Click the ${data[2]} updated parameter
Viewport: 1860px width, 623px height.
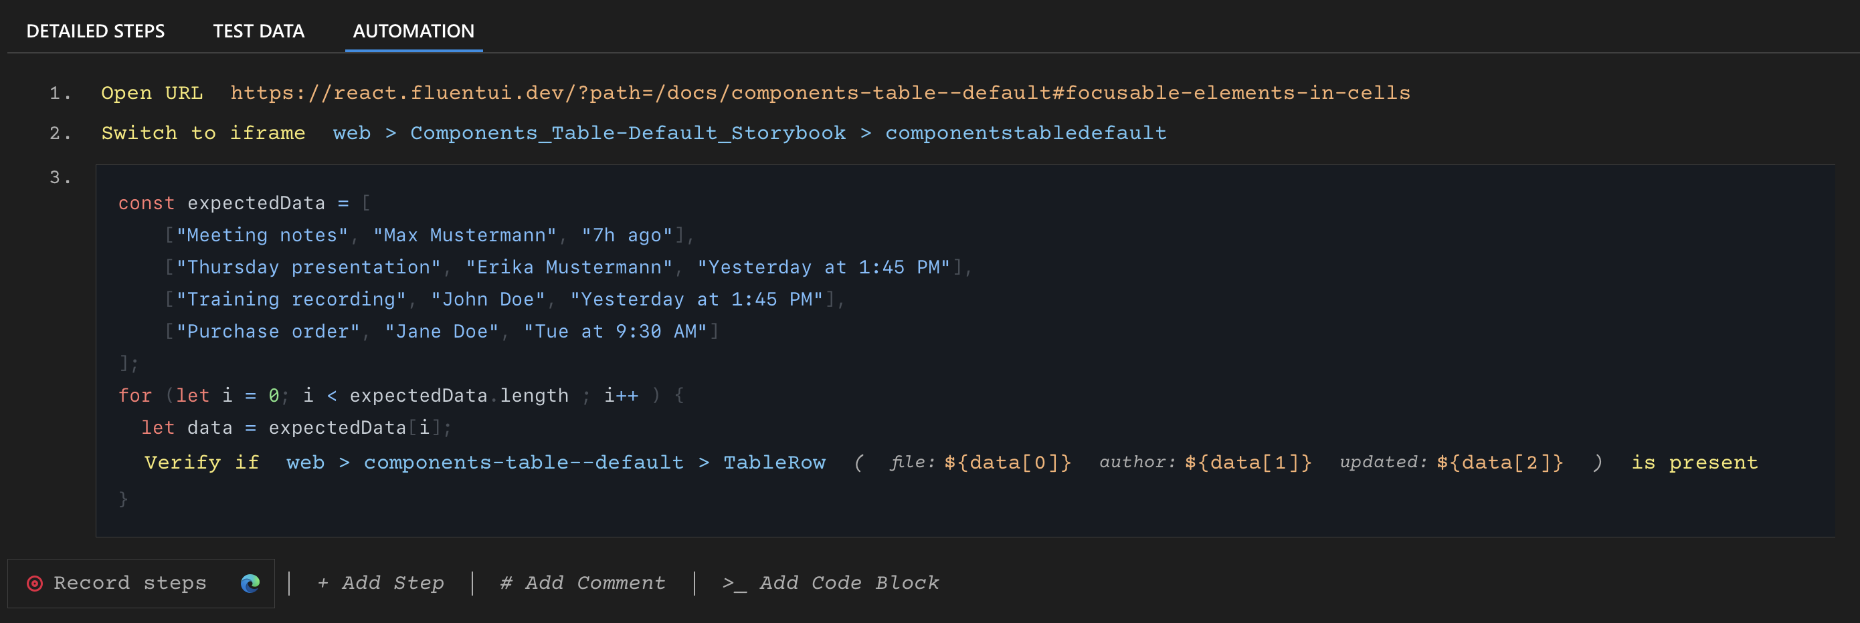point(1499,463)
